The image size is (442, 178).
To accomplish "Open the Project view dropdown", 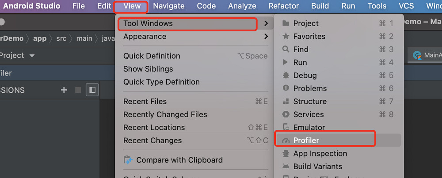I will pos(32,56).
